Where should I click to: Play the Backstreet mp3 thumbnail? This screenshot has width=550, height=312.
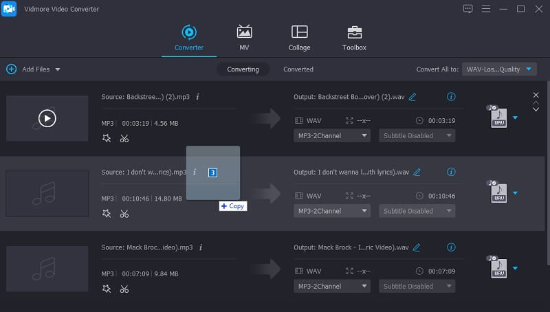47,118
